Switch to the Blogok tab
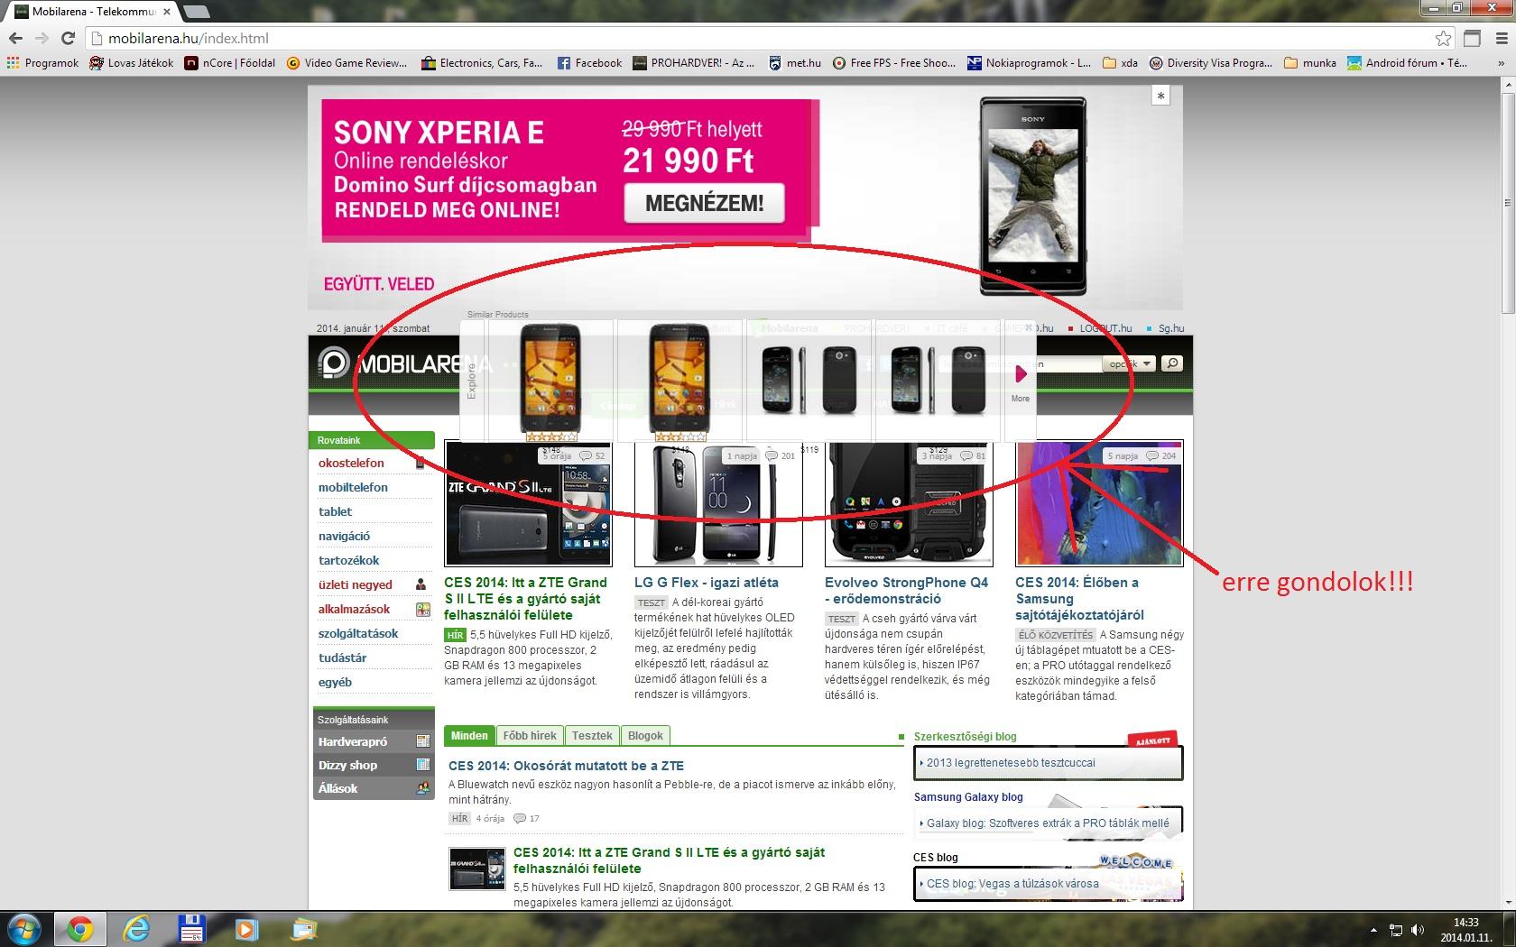Image resolution: width=1516 pixels, height=947 pixels. (x=645, y=736)
